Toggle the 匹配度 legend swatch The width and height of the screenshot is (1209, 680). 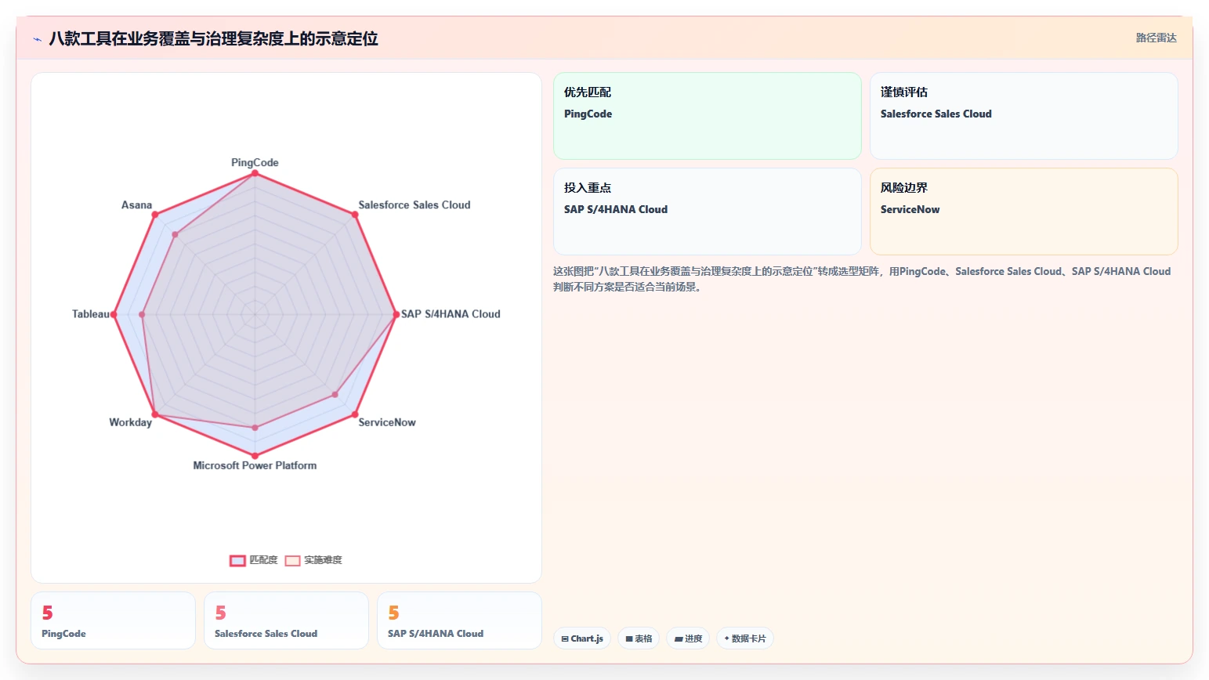(x=237, y=560)
